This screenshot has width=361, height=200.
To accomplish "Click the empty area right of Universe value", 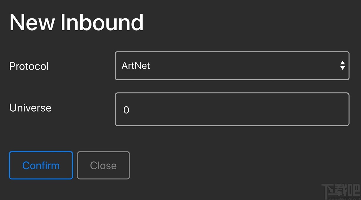I will point(251,109).
